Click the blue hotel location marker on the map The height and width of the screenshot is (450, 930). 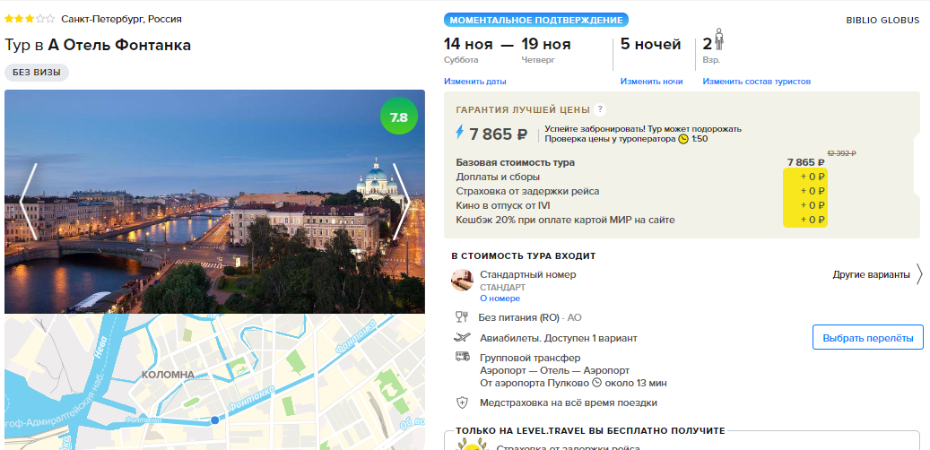point(214,420)
